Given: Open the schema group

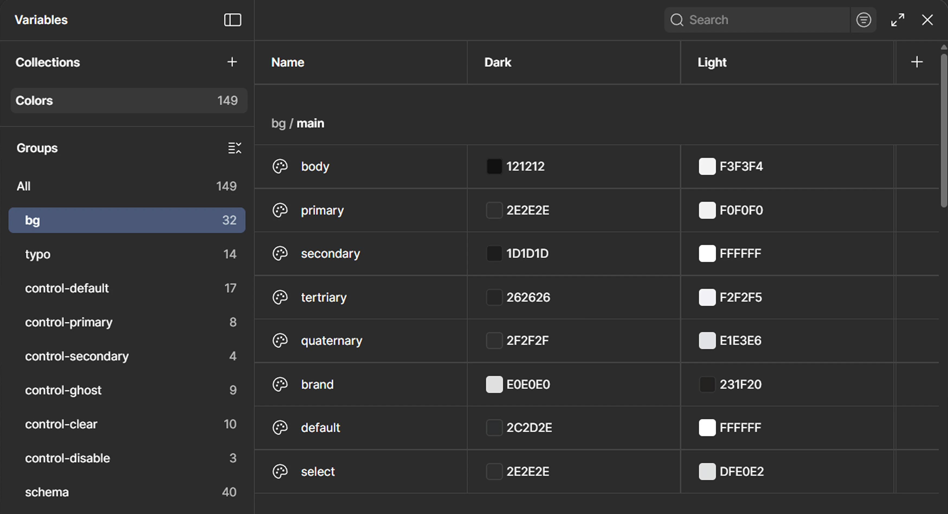Looking at the screenshot, I should (x=127, y=492).
